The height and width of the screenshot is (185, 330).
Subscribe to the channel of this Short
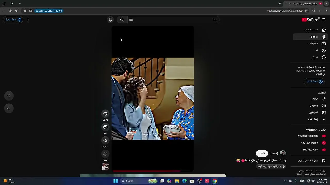pos(262,153)
